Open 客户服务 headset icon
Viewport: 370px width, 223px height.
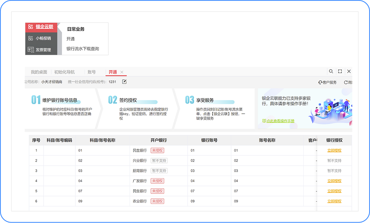click(x=320, y=82)
